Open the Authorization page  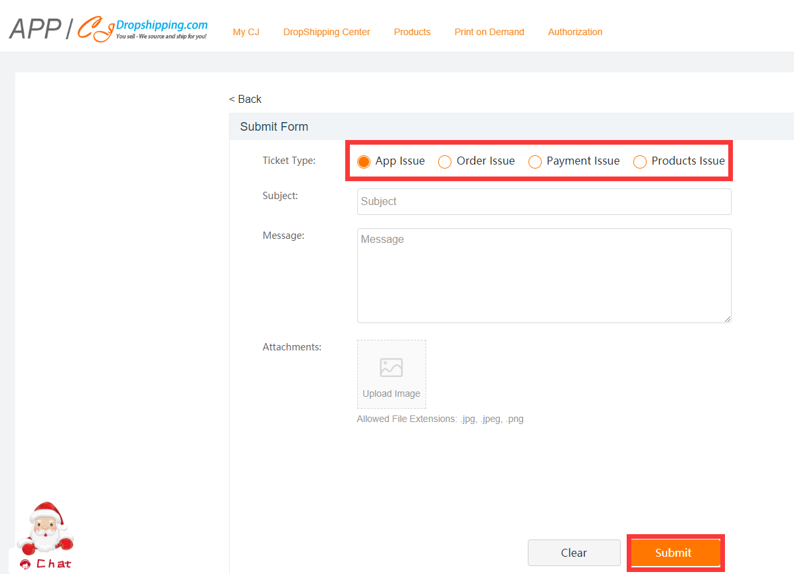tap(575, 32)
